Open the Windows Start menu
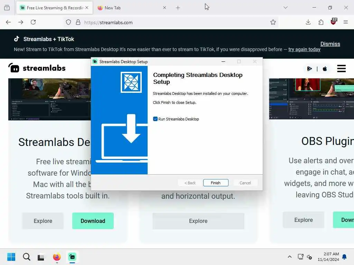The image size is (354, 265). click(11, 257)
